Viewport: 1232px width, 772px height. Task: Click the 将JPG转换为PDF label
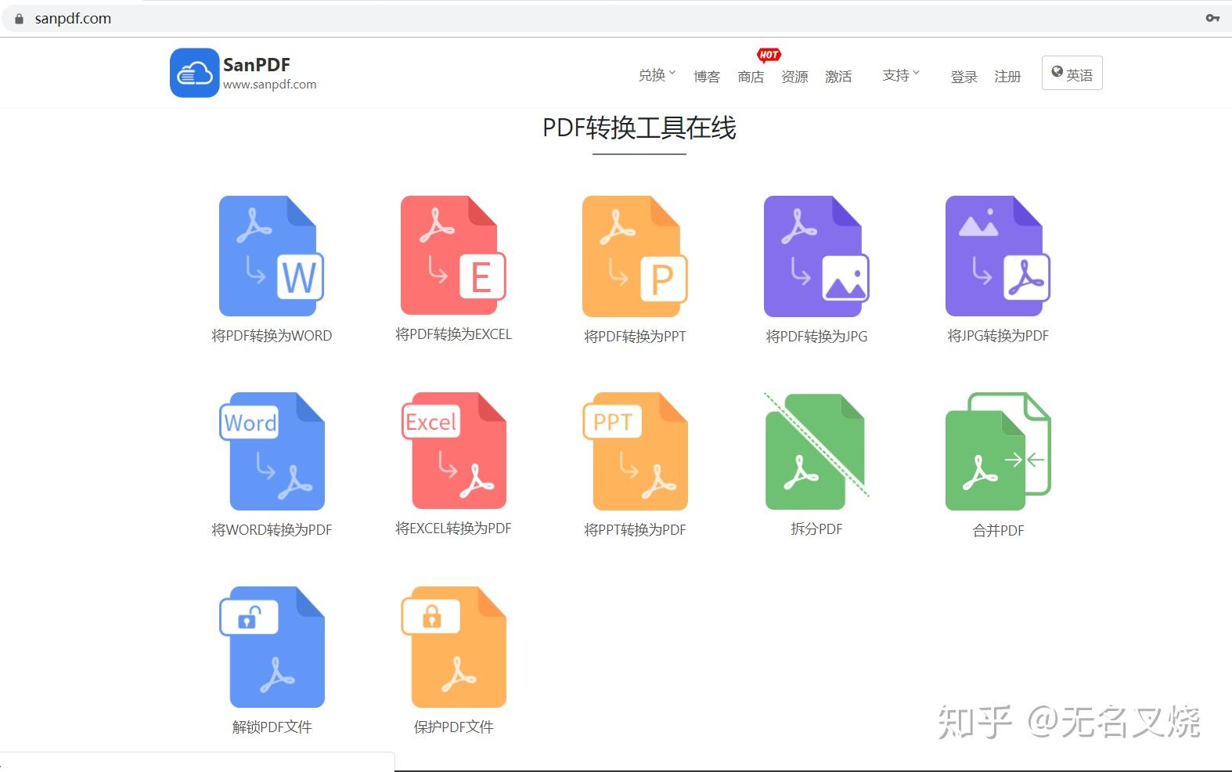pos(998,335)
